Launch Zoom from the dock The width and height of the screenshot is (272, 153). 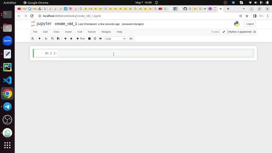pyautogui.click(x=7, y=41)
